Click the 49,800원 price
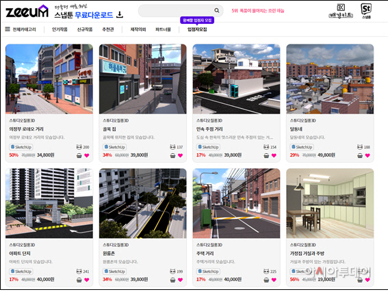Screen dimensions: 388x292 326,155
